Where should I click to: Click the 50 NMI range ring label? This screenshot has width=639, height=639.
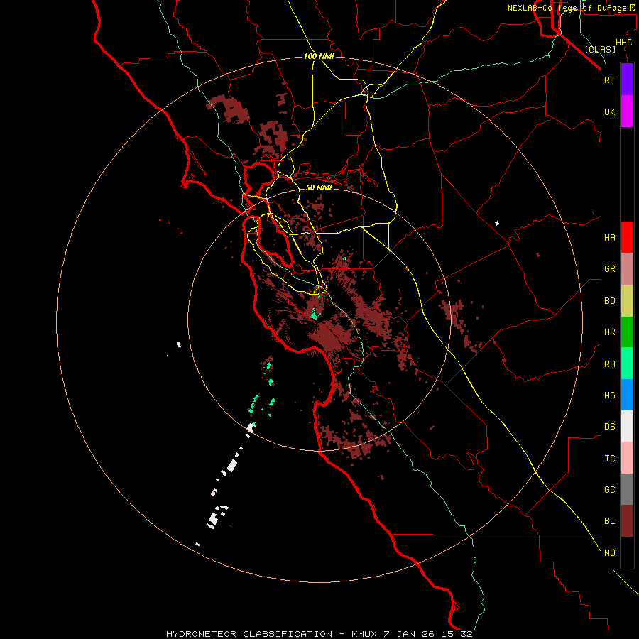click(319, 187)
